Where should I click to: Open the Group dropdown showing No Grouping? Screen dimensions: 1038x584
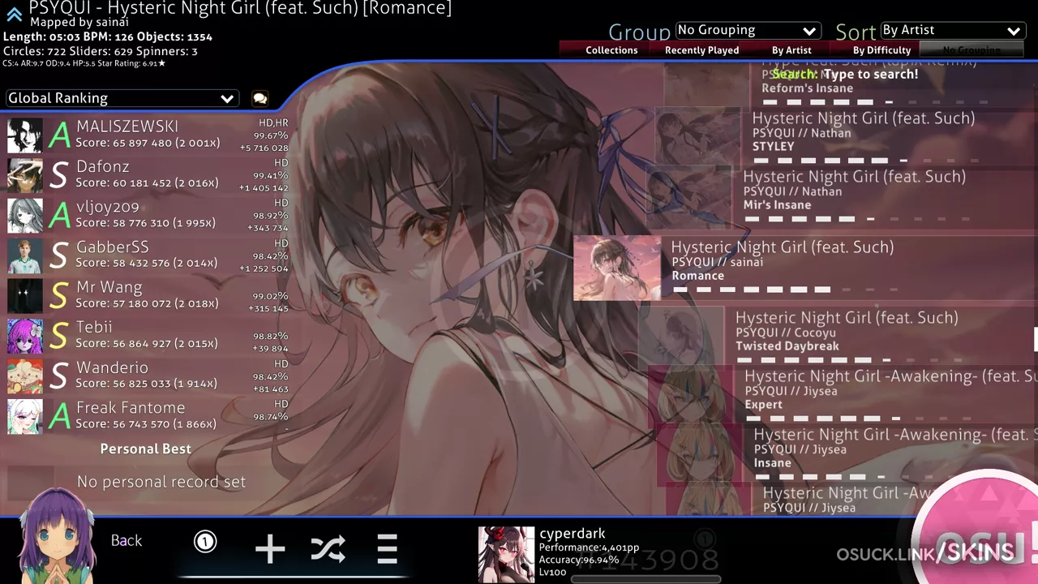(747, 30)
